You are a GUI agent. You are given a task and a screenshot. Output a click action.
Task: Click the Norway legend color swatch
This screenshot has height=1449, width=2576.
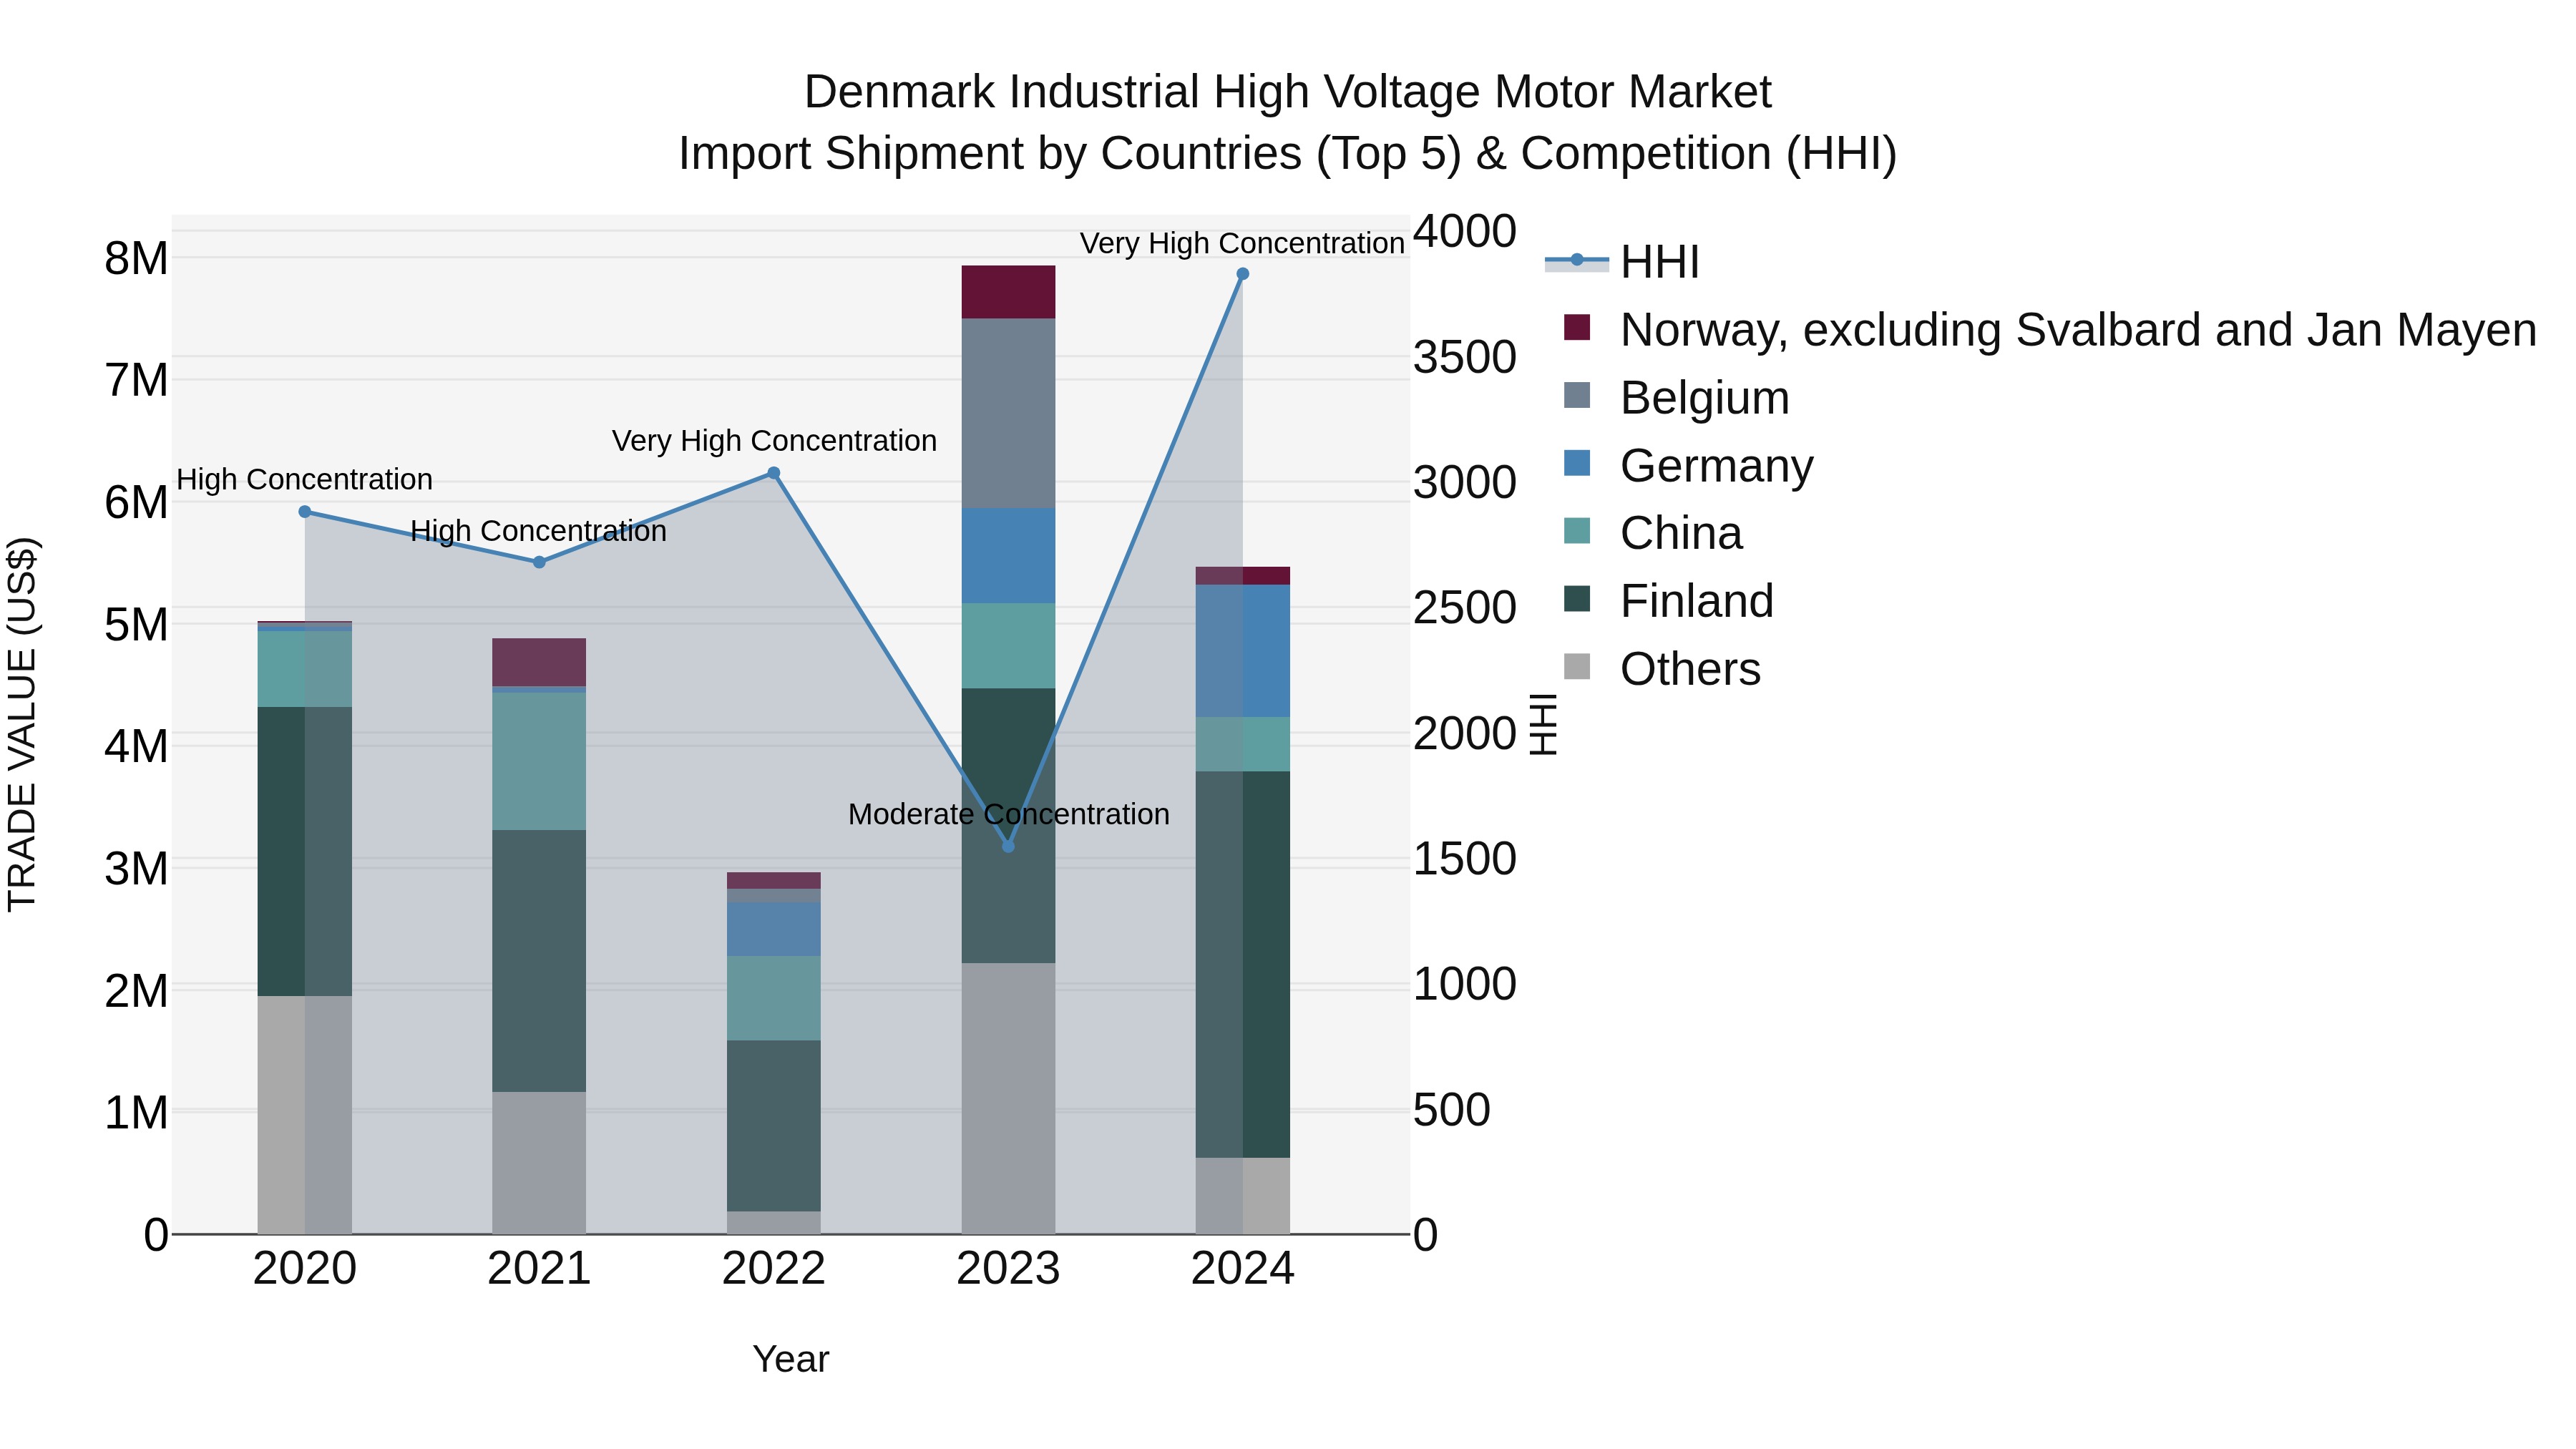click(x=1577, y=327)
